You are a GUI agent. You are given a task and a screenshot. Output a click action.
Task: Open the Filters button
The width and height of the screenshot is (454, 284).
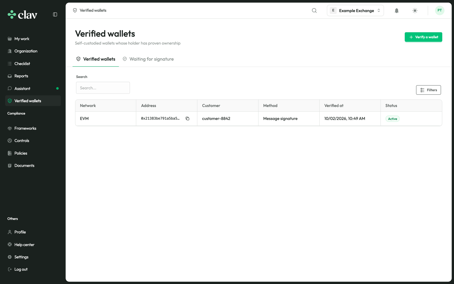428,90
